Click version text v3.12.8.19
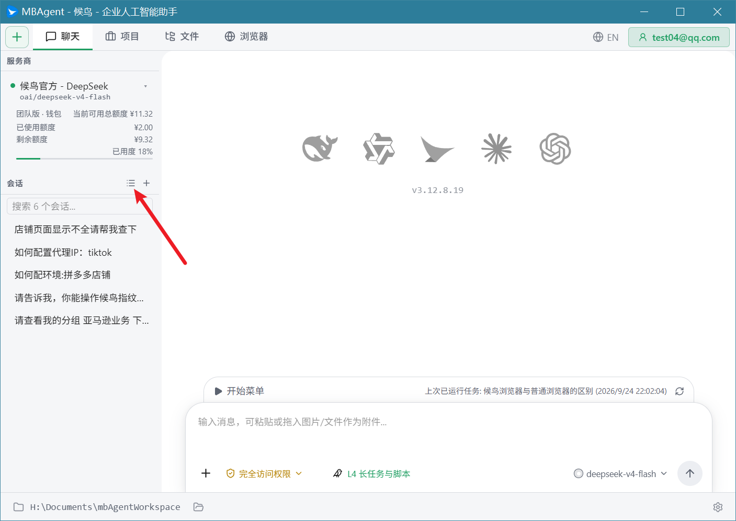736x521 pixels. click(437, 190)
